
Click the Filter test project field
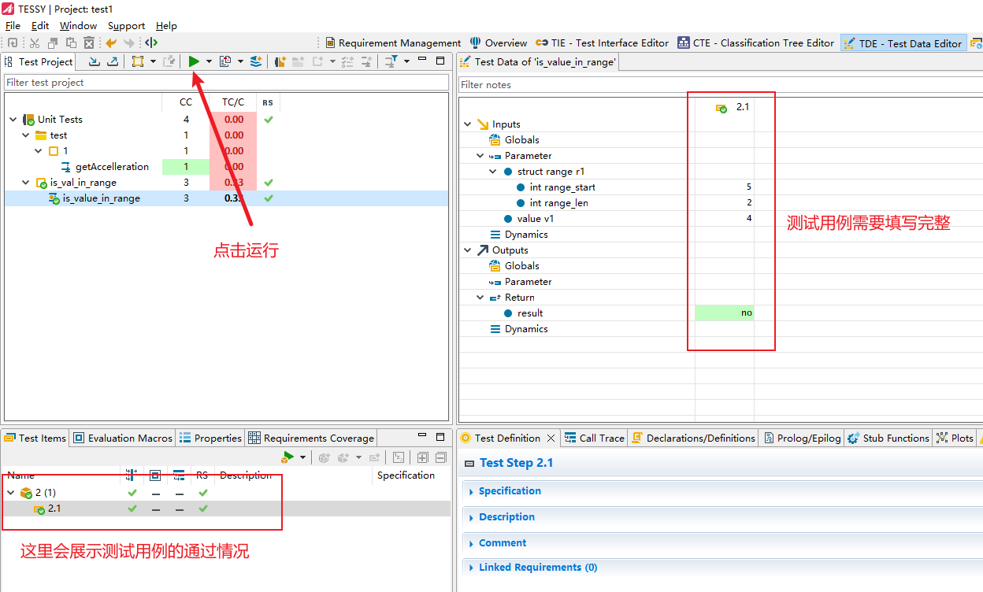point(226,83)
